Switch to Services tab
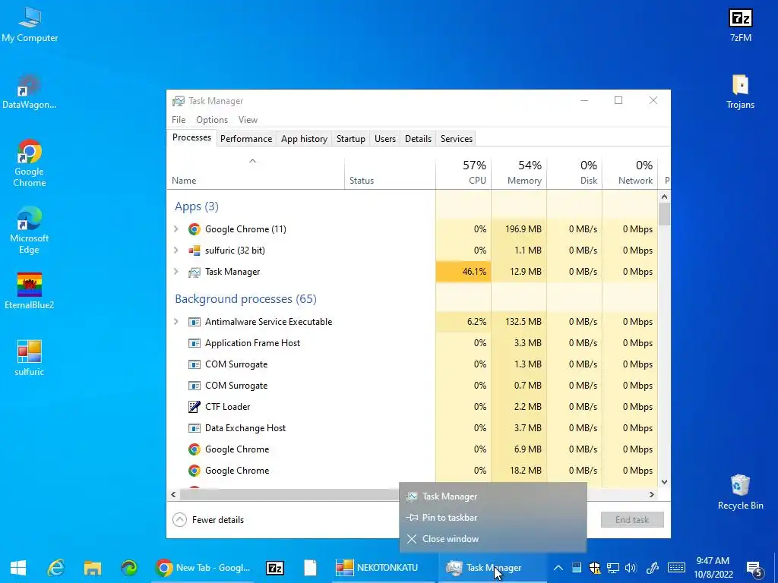The height and width of the screenshot is (583, 778). pos(457,139)
